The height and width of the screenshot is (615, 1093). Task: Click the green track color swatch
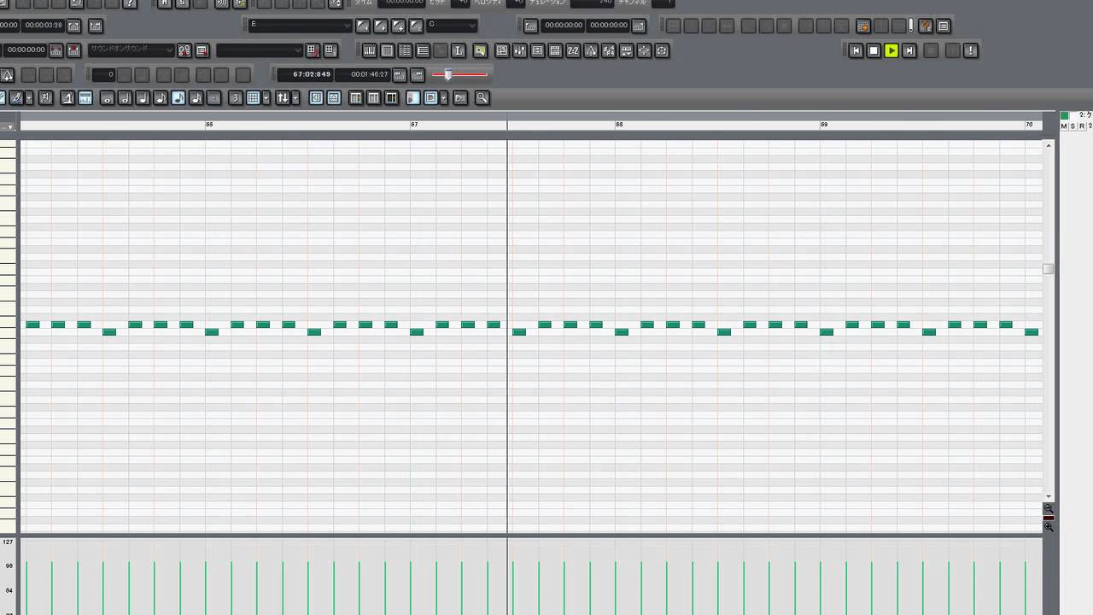point(1065,115)
